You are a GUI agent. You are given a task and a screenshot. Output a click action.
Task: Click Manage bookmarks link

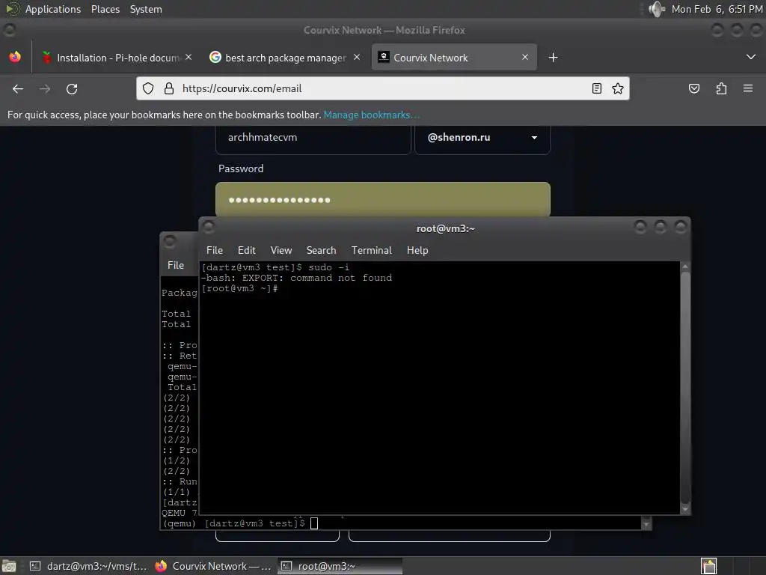371,115
